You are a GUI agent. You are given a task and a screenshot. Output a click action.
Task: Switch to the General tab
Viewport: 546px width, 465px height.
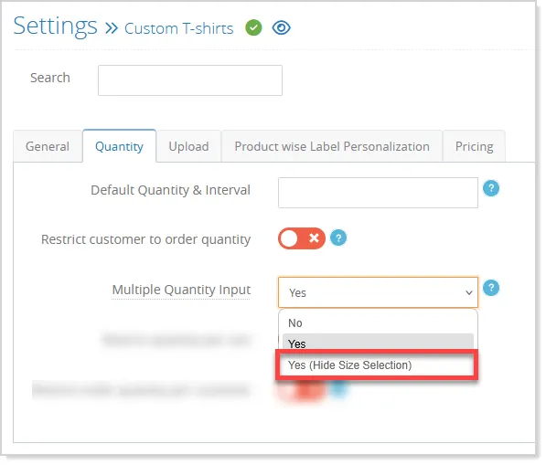(48, 146)
